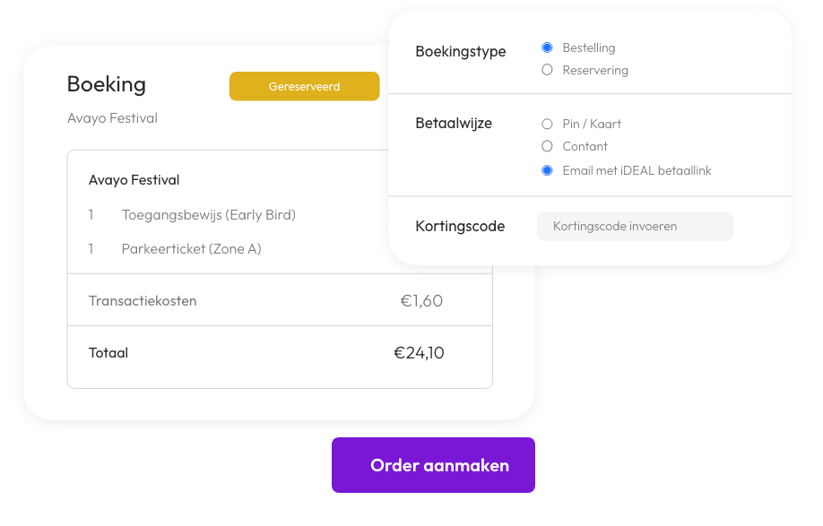The width and height of the screenshot is (823, 526).
Task: Click the Kortingscode label
Action: (460, 227)
